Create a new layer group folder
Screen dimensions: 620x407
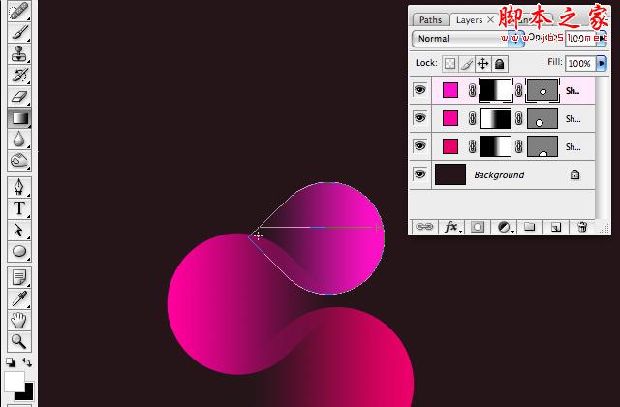tap(530, 227)
